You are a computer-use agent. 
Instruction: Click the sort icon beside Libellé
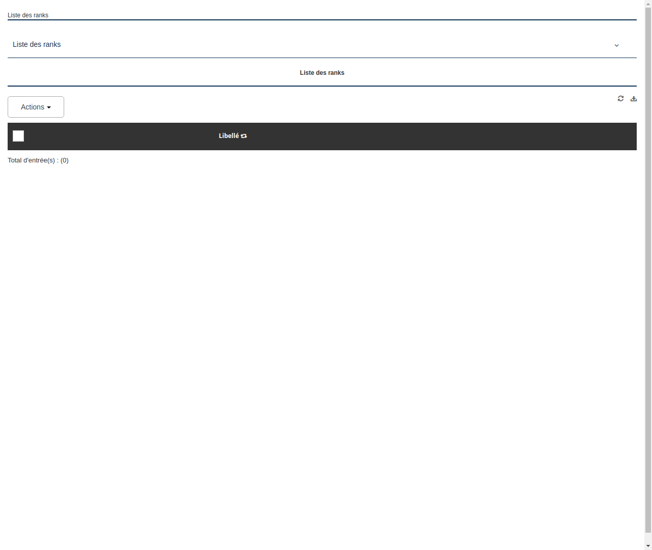pyautogui.click(x=243, y=136)
